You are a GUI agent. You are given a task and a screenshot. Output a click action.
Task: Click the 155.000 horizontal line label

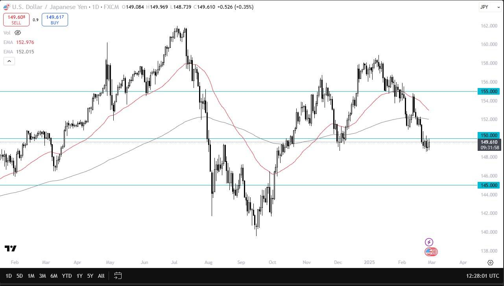[488, 91]
